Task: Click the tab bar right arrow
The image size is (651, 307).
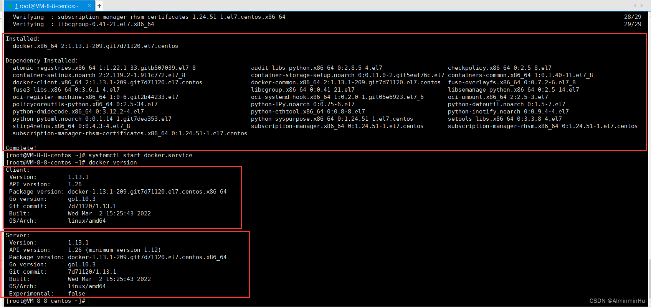Action: [641, 5]
